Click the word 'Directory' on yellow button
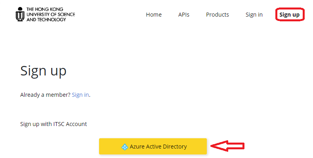The height and width of the screenshot is (158, 313). 175,147
